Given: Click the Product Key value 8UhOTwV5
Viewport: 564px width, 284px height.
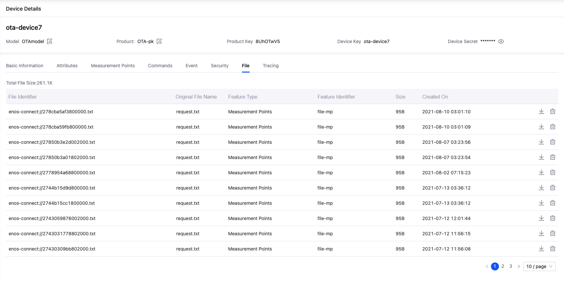Looking at the screenshot, I should coord(268,41).
